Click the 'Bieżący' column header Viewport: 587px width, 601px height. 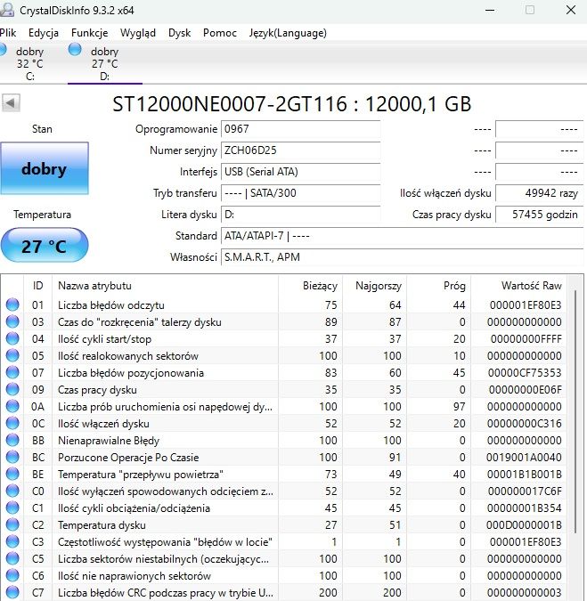click(x=310, y=286)
